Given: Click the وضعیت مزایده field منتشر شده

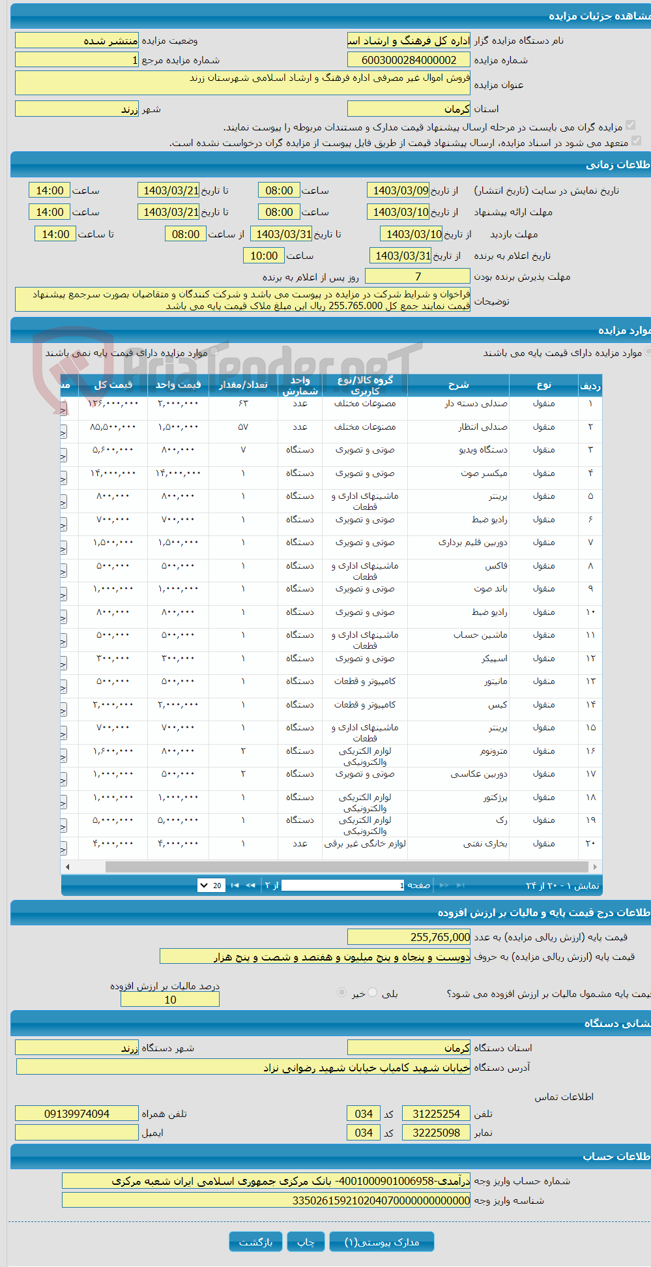Looking at the screenshot, I should click(x=77, y=40).
